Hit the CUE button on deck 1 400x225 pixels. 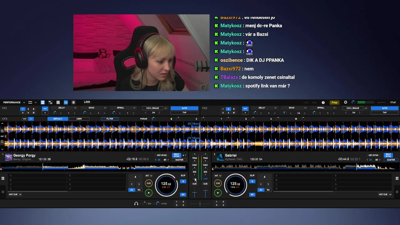[x=149, y=183]
